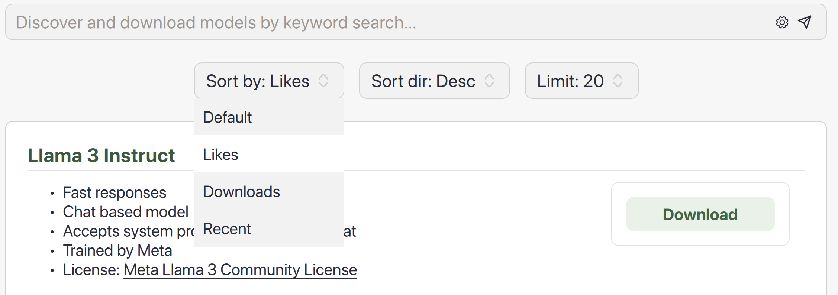Click the Chat based model bullet item
The width and height of the screenshot is (838, 295).
click(126, 212)
